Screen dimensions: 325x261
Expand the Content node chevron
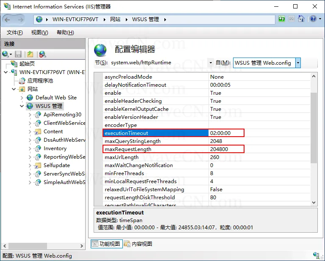tap(30, 132)
